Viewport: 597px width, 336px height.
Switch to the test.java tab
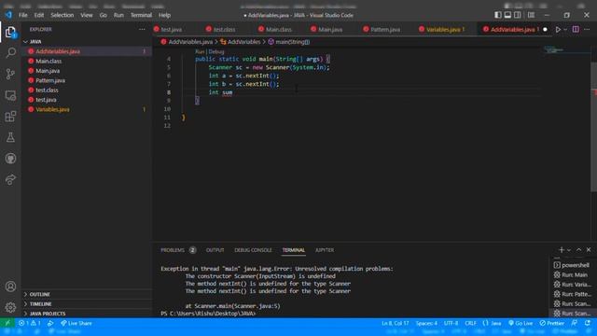171,29
